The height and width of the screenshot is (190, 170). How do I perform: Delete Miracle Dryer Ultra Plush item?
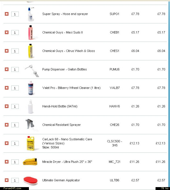[x=7, y=162]
